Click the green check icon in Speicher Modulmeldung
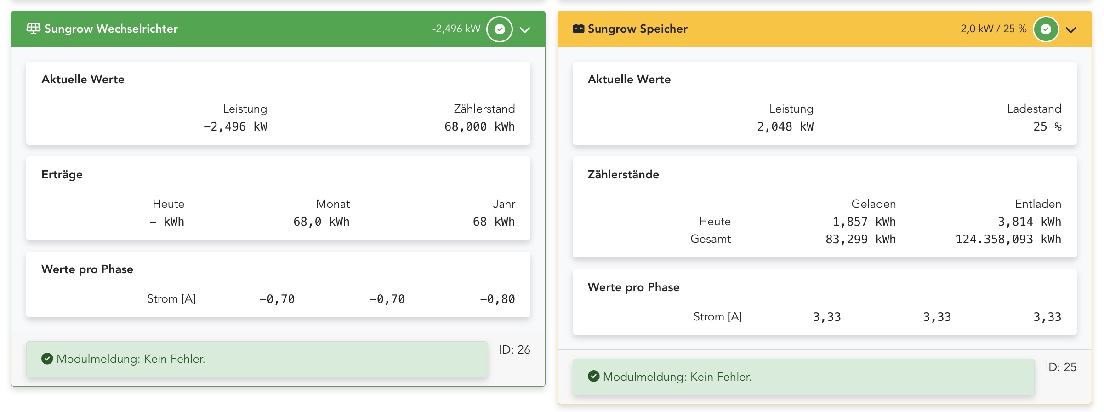The width and height of the screenshot is (1104, 412). (593, 377)
